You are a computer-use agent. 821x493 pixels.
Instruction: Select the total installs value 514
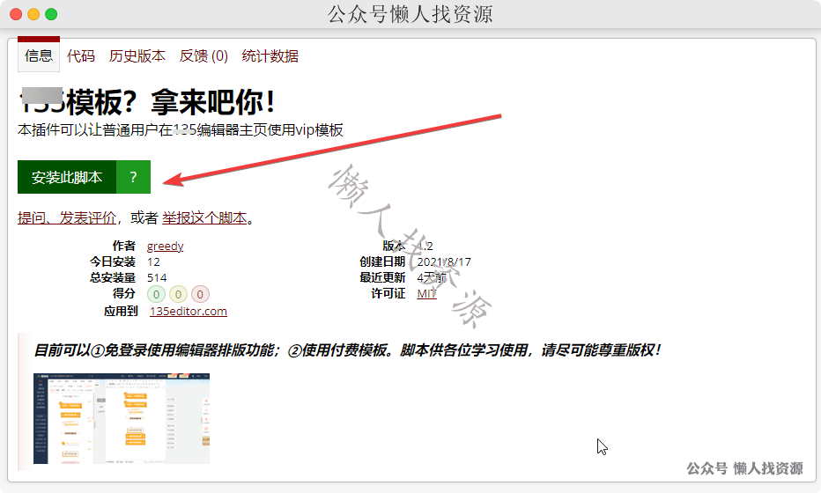tap(157, 278)
